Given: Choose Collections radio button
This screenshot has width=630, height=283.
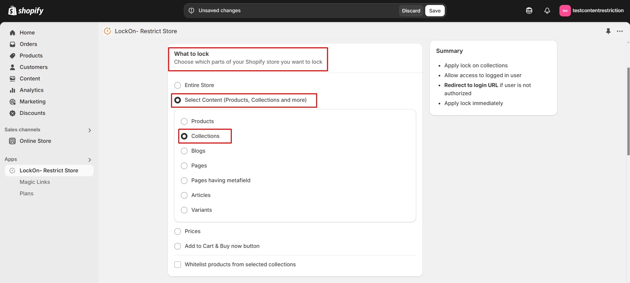Looking at the screenshot, I should (184, 136).
